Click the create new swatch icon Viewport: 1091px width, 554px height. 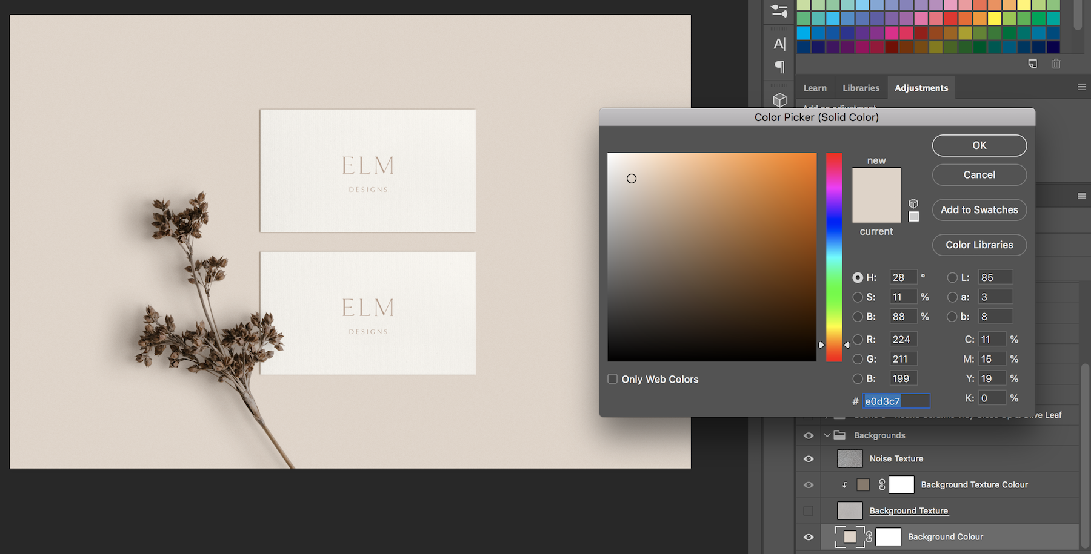click(1032, 64)
